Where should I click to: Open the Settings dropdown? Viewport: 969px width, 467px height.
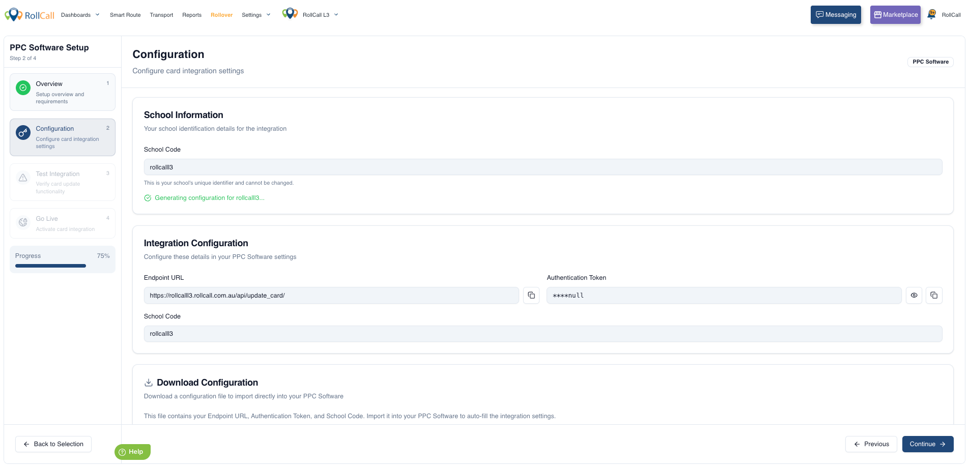256,15
